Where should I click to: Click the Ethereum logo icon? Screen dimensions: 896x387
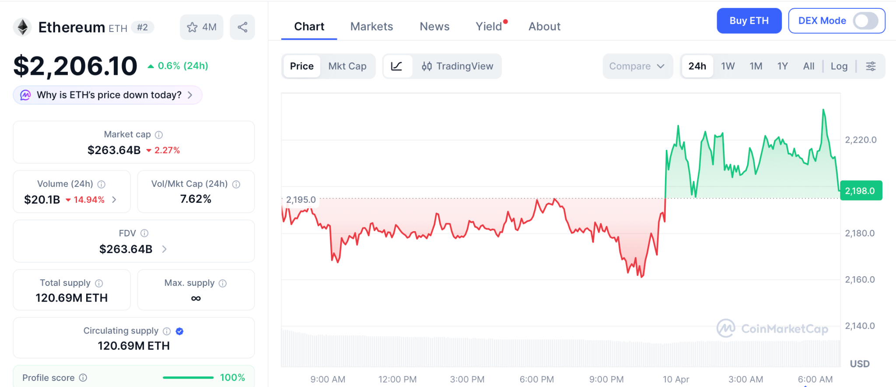(x=23, y=27)
